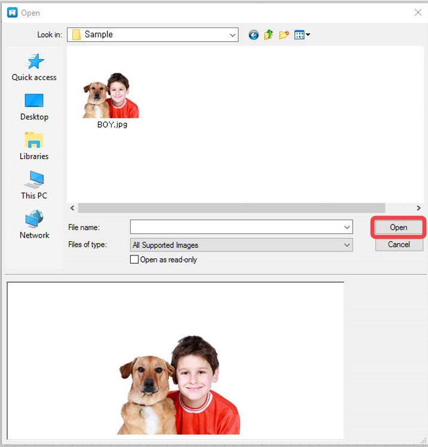The width and height of the screenshot is (428, 447).
Task: Open the Files of type dropdown
Action: (x=241, y=245)
